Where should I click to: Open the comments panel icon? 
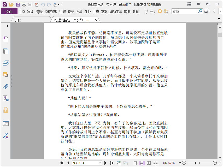(6, 74)
